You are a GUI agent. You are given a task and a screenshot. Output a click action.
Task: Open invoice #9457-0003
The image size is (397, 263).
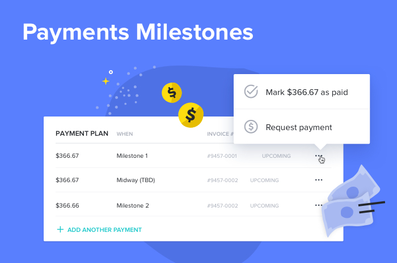222,205
